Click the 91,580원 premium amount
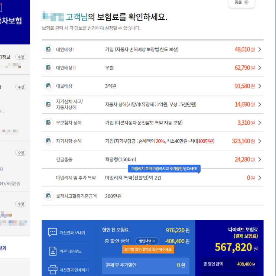This screenshot has width=276, height=276. (244, 86)
